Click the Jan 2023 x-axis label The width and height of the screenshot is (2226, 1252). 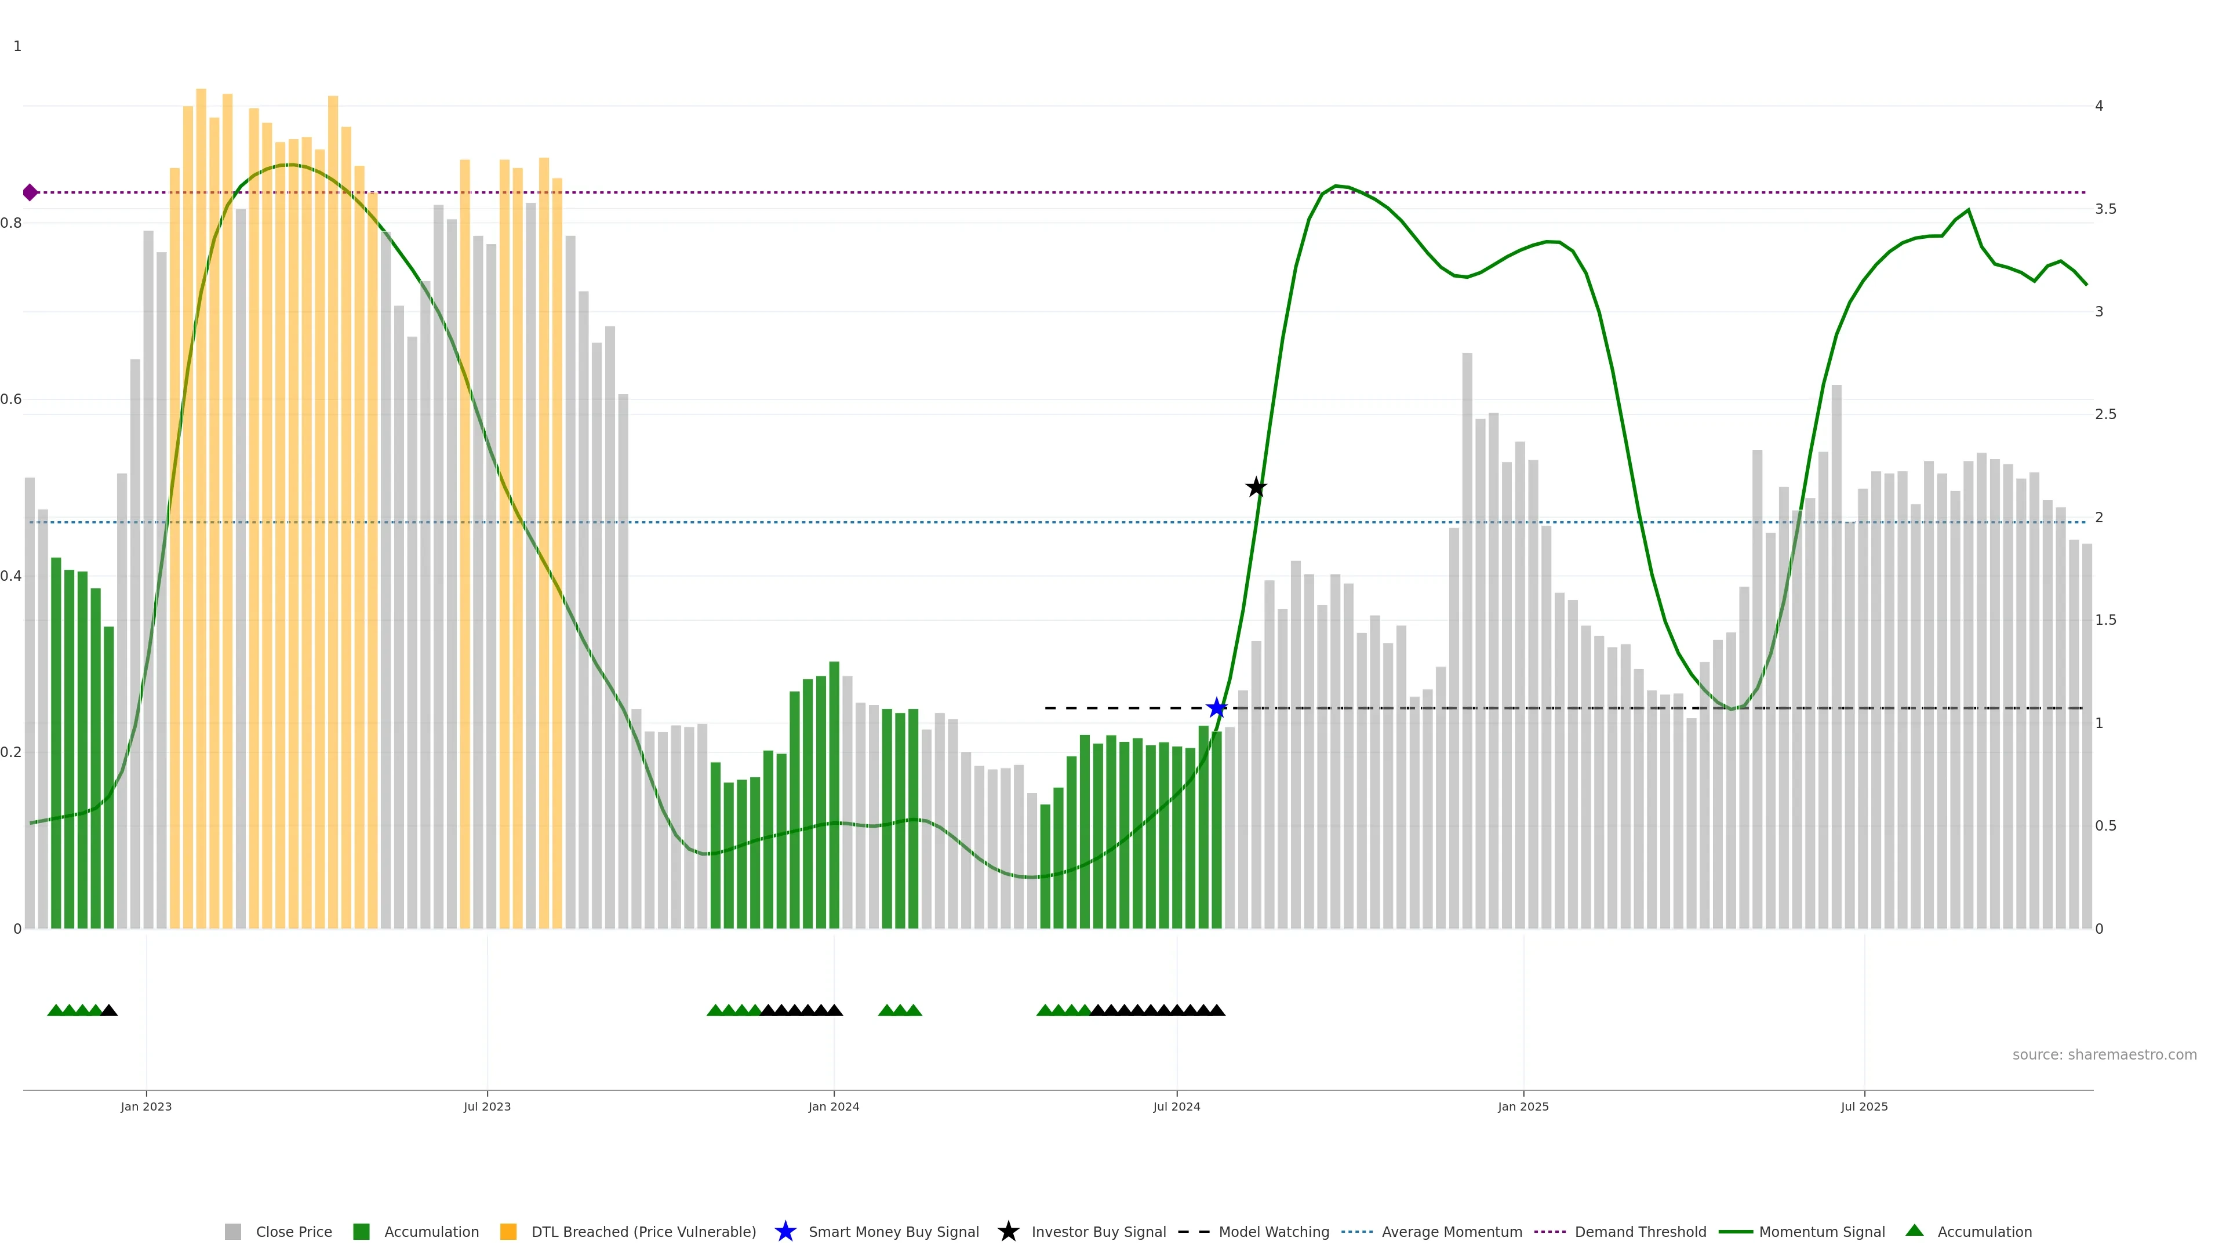pyautogui.click(x=146, y=1107)
